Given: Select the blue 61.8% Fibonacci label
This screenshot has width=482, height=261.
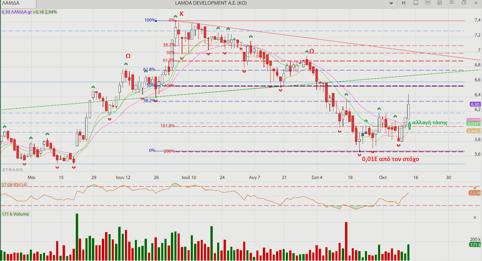Looking at the screenshot, I should pos(149,69).
